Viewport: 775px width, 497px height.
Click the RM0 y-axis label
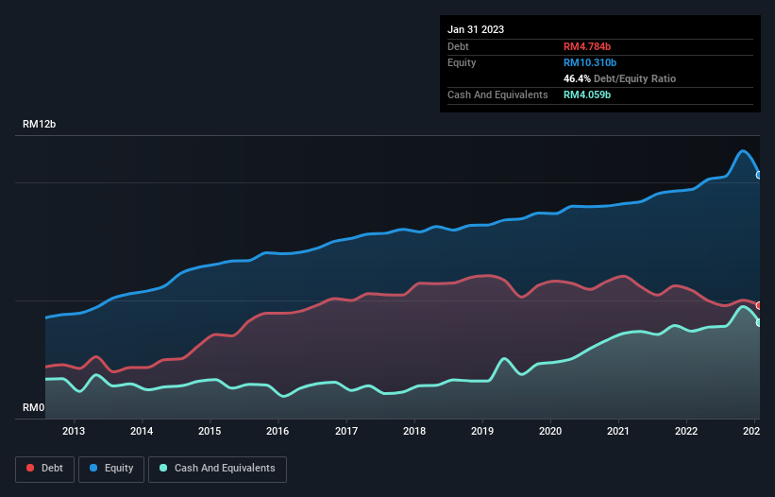pos(34,407)
